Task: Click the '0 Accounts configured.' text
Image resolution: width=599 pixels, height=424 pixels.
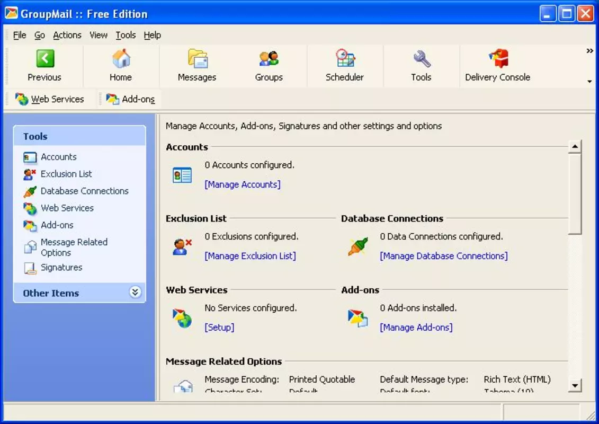Action: [x=249, y=165]
